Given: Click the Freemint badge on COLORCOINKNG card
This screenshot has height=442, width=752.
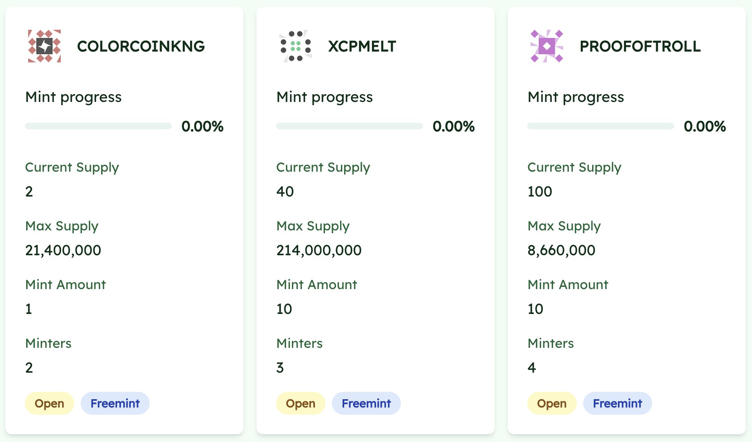Looking at the screenshot, I should (x=115, y=403).
